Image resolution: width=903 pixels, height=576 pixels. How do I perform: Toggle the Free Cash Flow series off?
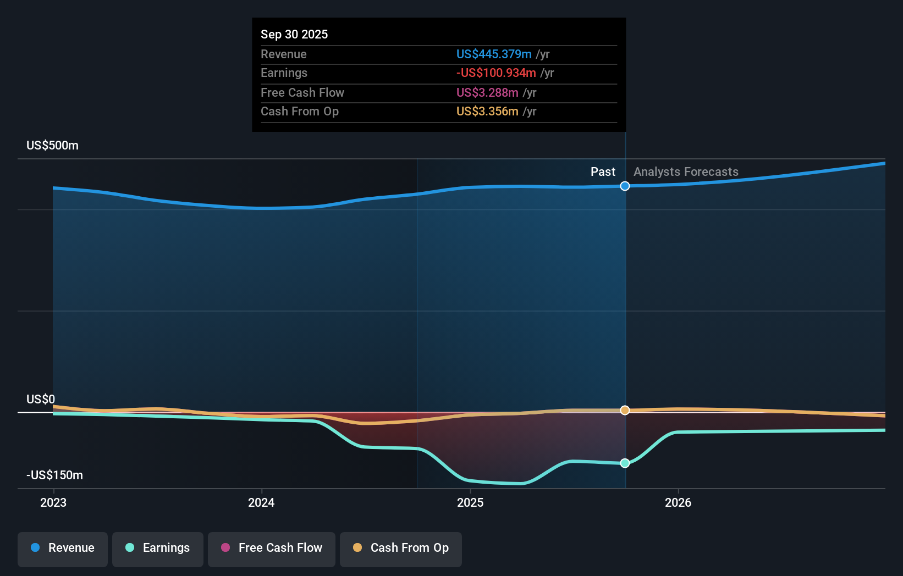coord(271,548)
